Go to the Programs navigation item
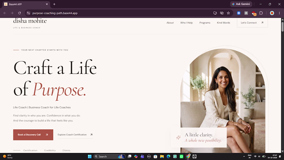Viewport: 284px width, 160px height. click(205, 23)
